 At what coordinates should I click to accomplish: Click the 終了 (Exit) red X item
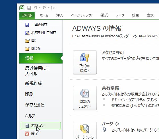(32, 134)
